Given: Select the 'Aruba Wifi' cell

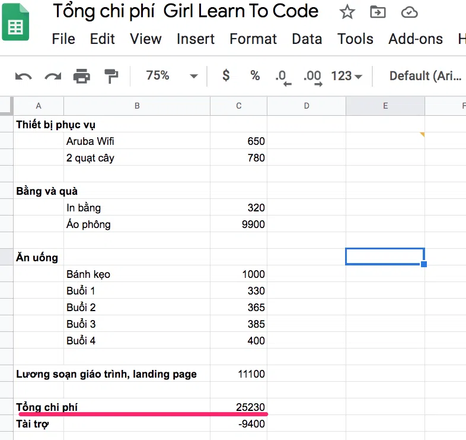Looking at the screenshot, I should coord(137,141).
